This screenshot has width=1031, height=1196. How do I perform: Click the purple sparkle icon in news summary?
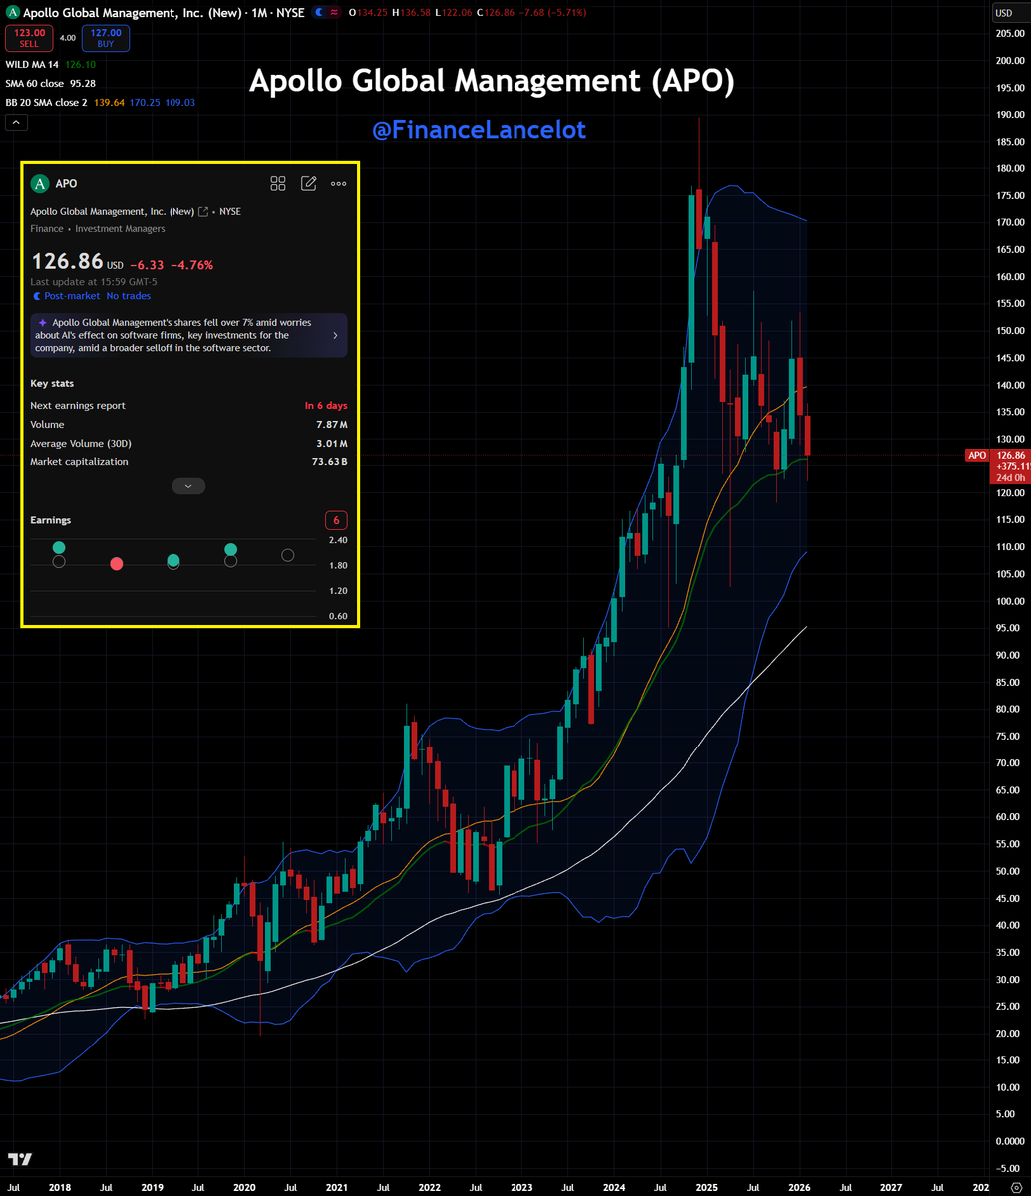point(43,323)
